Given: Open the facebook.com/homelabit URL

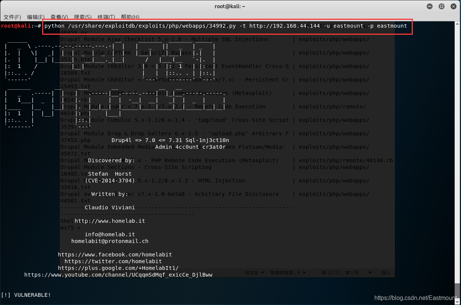Looking at the screenshot, I should point(115,255).
